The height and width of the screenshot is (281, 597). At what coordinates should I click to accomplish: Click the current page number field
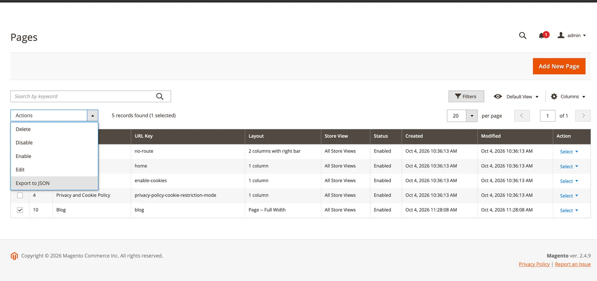[547, 116]
